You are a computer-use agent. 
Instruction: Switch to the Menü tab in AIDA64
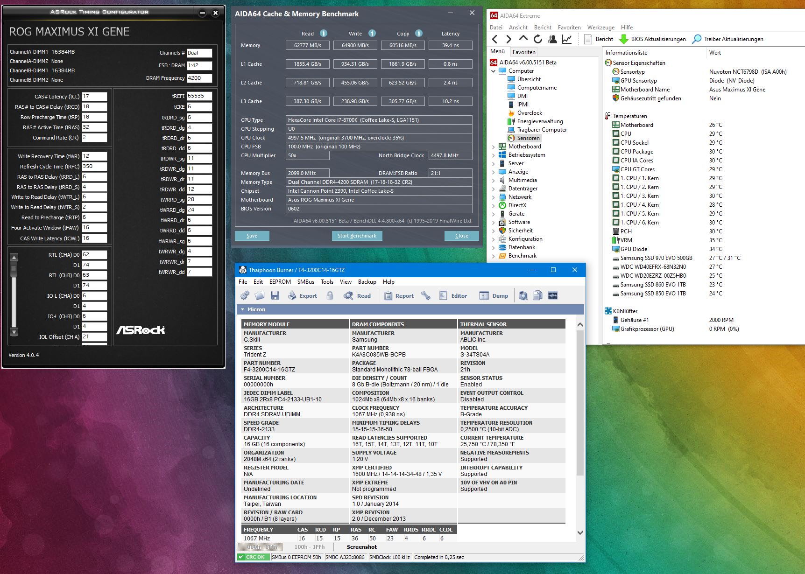coord(497,52)
